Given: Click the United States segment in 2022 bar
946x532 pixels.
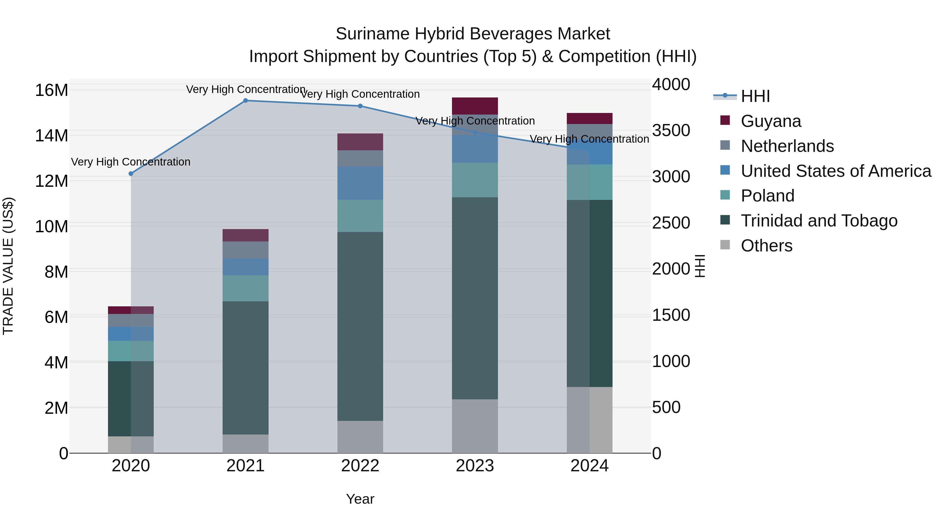Looking at the screenshot, I should coord(360,183).
